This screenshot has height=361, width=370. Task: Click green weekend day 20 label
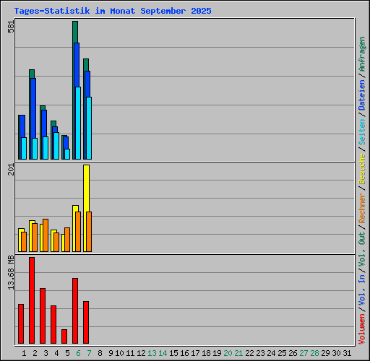click(x=228, y=353)
